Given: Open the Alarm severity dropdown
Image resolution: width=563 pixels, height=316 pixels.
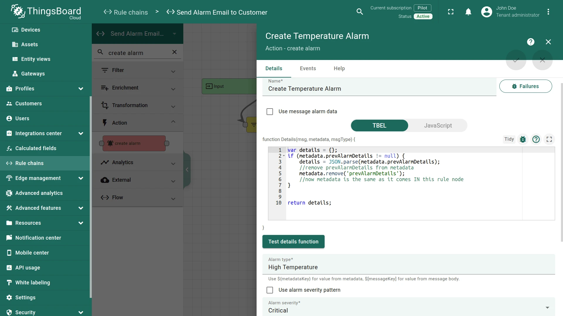Looking at the screenshot, I should point(408,307).
